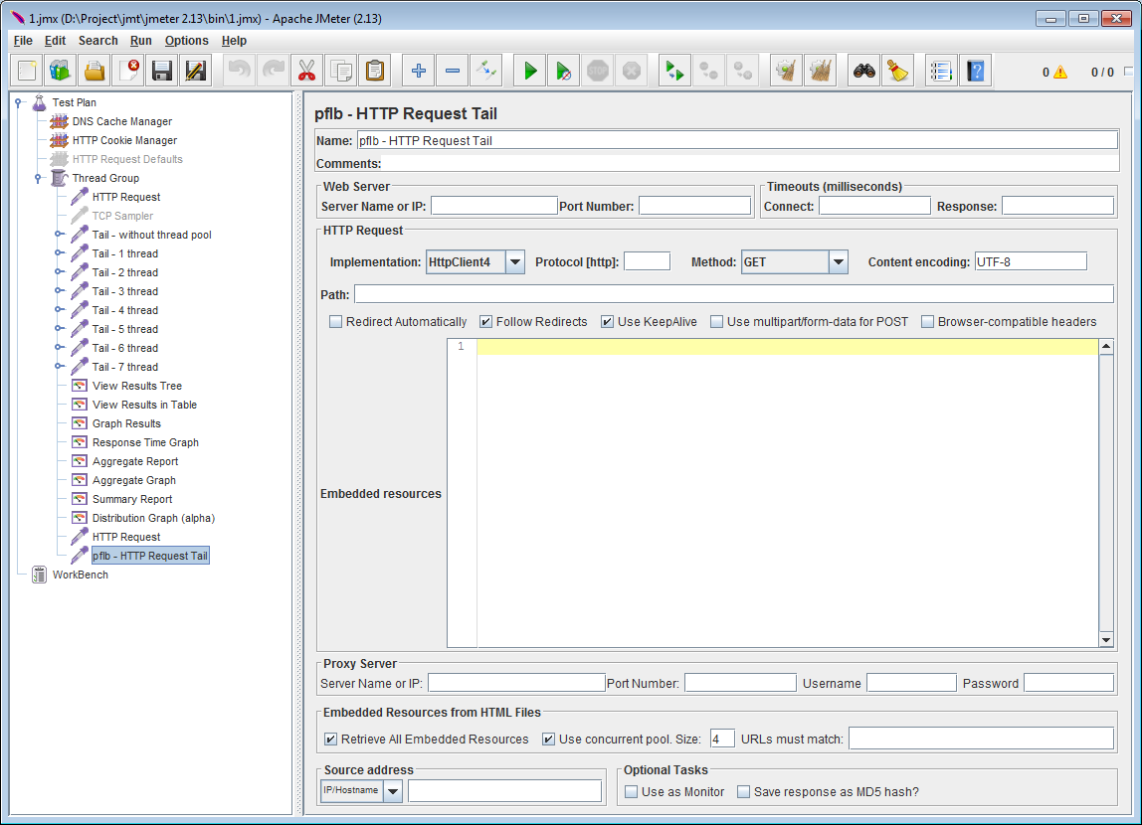The height and width of the screenshot is (825, 1142).
Task: Open the Method GET dropdown
Action: [839, 261]
